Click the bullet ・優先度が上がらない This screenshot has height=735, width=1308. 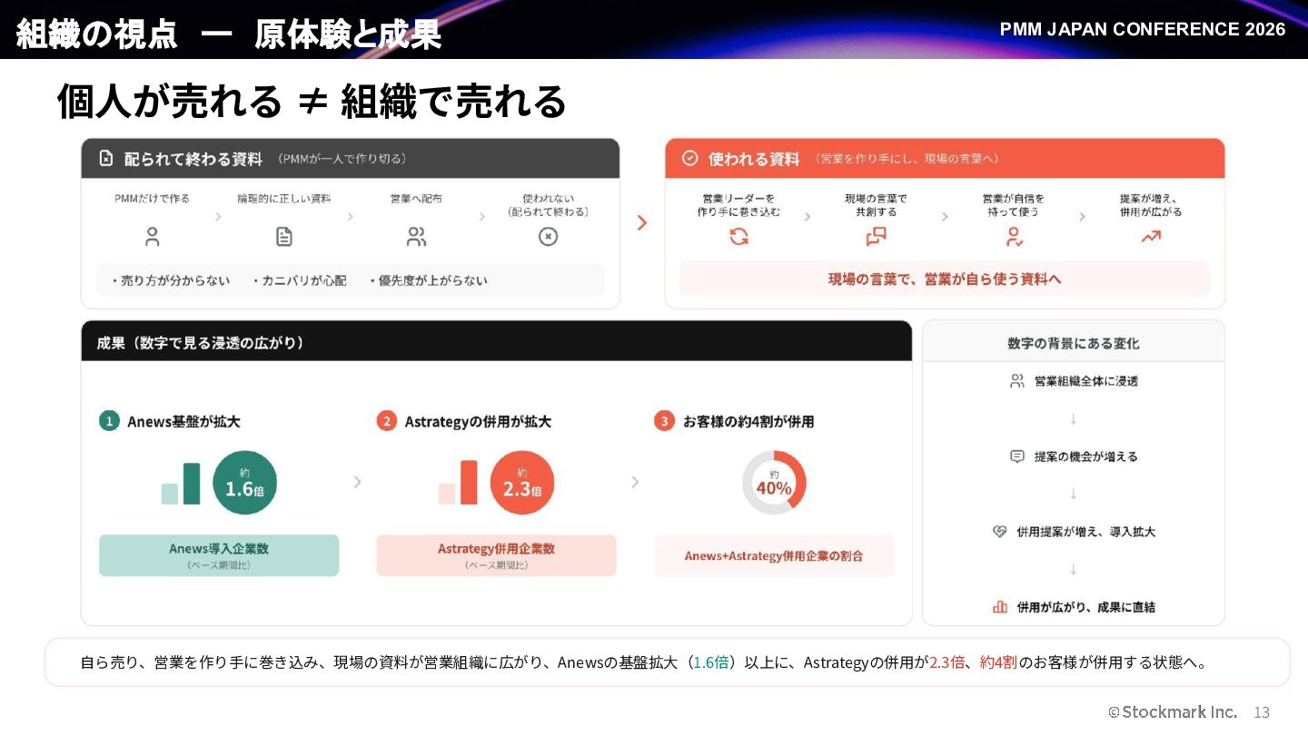coord(427,280)
